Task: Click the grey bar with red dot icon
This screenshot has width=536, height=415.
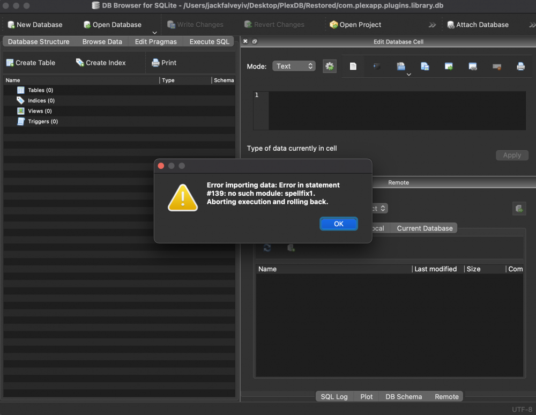Action: 497,66
